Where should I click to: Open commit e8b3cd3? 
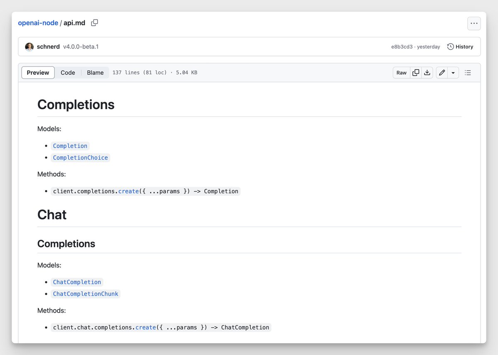tap(402, 47)
